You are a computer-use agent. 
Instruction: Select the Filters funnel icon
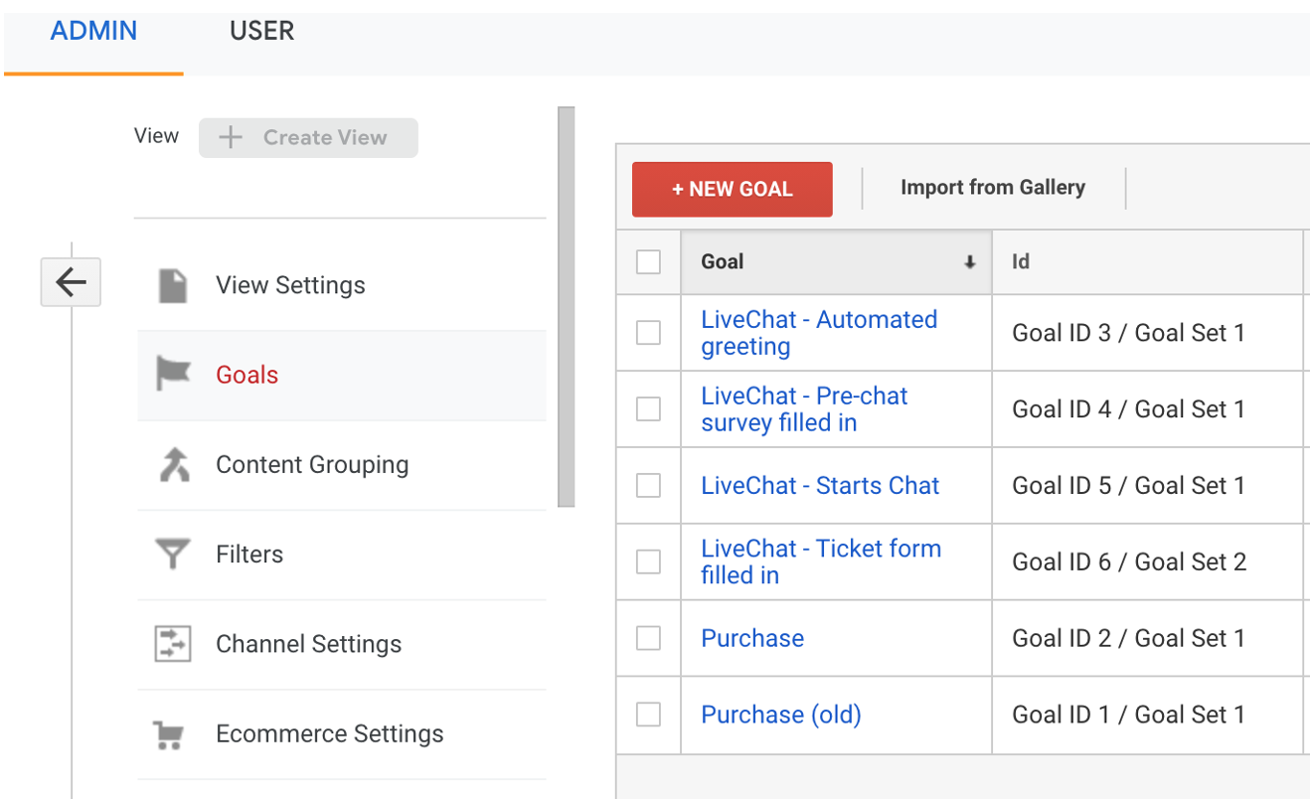[x=171, y=554]
